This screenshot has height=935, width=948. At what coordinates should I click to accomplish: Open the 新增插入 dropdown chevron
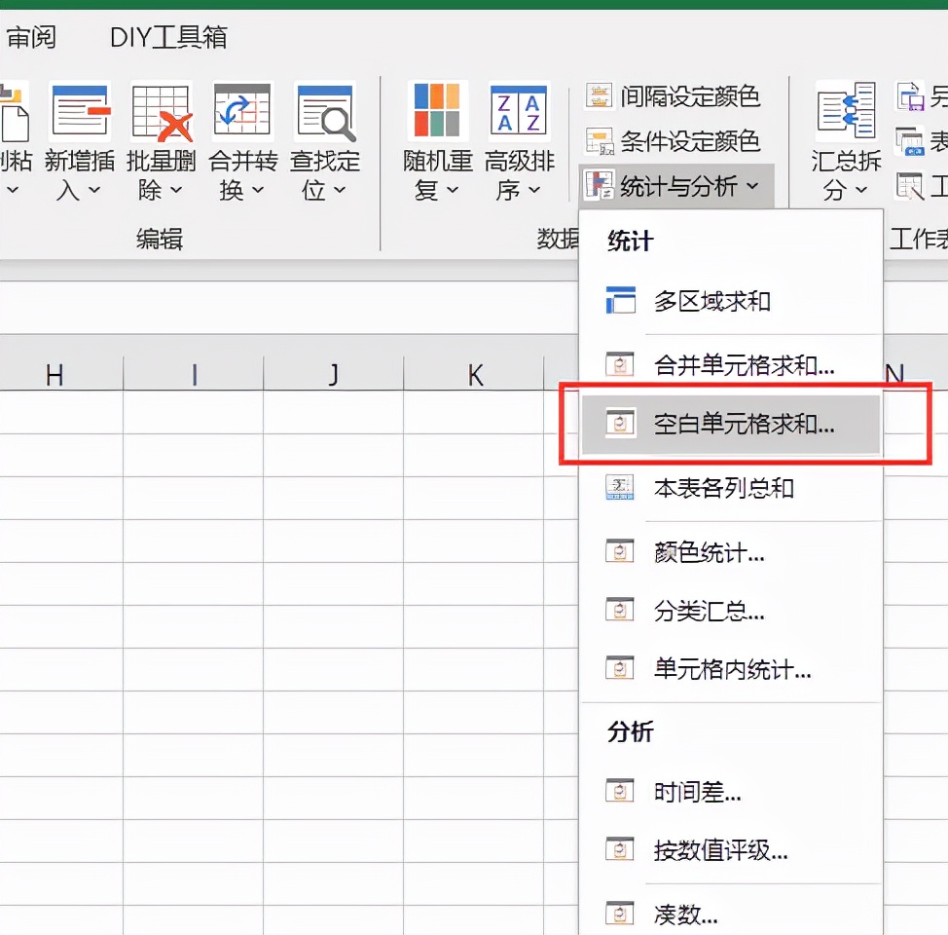tap(92, 190)
